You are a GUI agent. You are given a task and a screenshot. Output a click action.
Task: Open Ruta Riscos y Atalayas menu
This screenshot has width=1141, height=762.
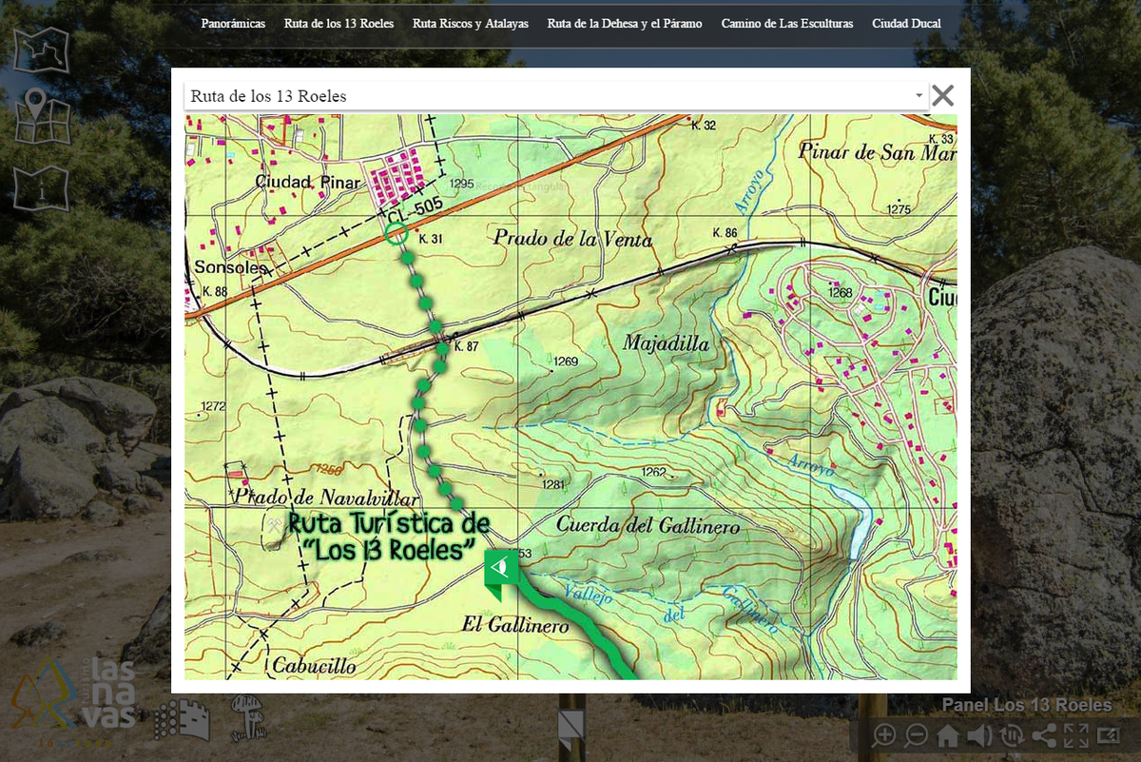(471, 24)
